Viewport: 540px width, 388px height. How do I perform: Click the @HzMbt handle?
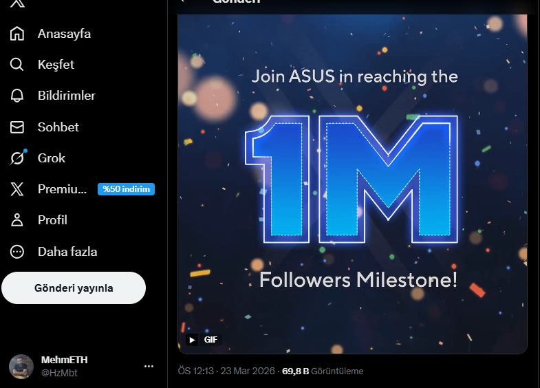tap(59, 373)
